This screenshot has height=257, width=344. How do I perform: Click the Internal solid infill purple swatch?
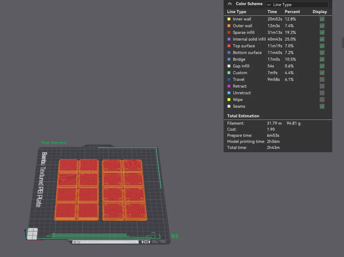click(x=229, y=39)
